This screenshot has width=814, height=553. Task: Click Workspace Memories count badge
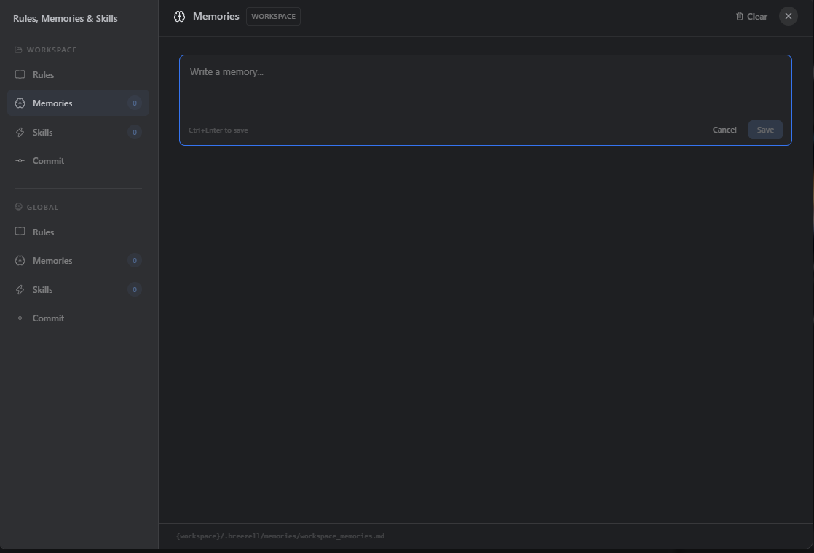click(x=135, y=103)
